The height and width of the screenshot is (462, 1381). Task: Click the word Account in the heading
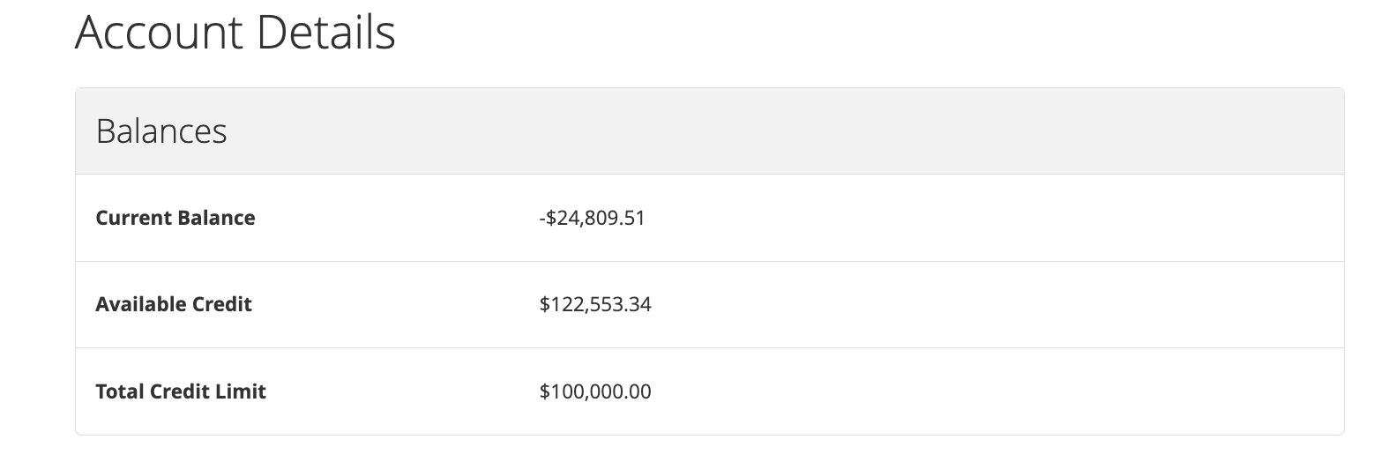coord(160,33)
